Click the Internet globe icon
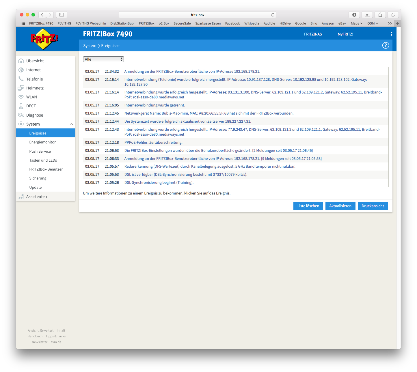Viewport: 417px width, 372px height. (x=21, y=70)
